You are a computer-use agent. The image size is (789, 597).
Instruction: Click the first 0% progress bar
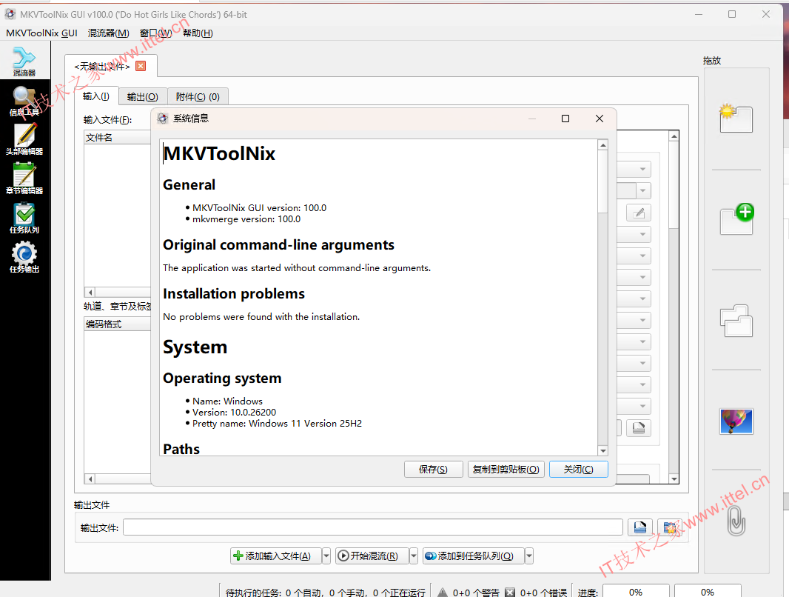coord(636,592)
